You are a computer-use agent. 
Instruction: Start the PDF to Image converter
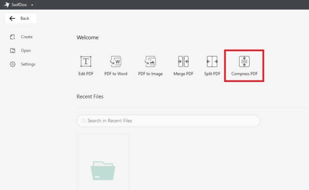[150, 66]
